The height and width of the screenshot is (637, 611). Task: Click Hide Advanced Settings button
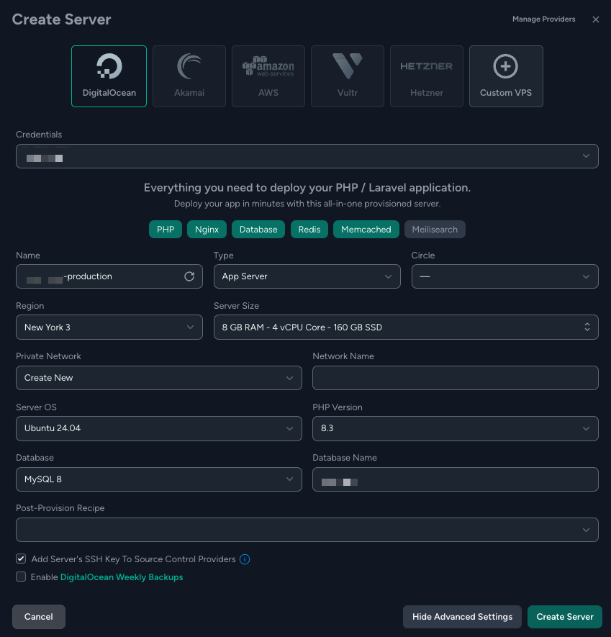click(x=462, y=617)
